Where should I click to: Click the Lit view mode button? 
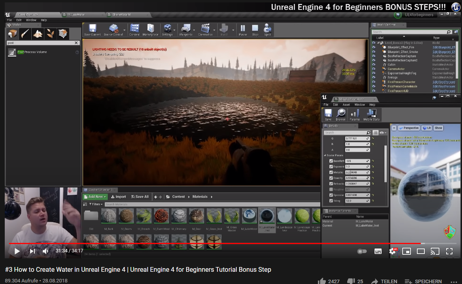(426, 128)
